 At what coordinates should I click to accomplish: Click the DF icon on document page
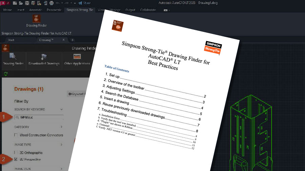pos(118,26)
